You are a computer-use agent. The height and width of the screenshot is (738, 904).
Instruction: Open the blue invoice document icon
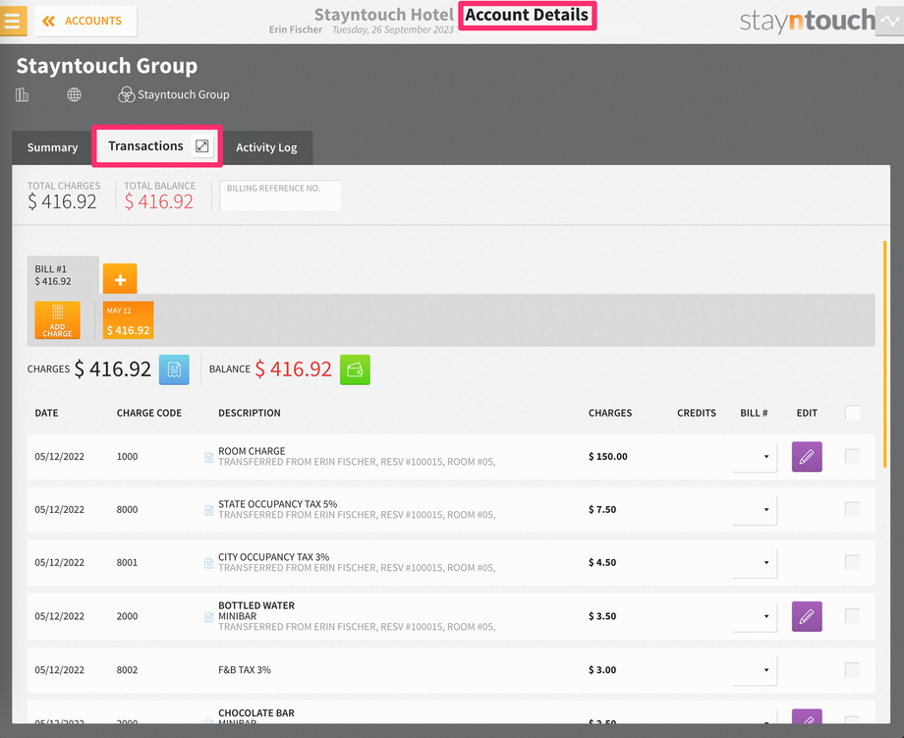pyautogui.click(x=174, y=369)
